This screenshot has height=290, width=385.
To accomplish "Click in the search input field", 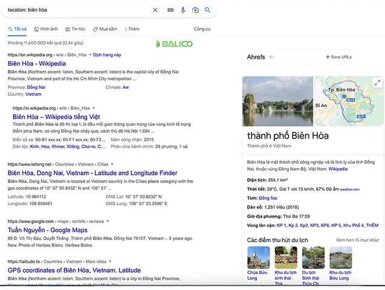I will (x=79, y=10).
